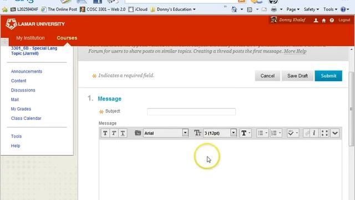The width and height of the screenshot is (355, 200).
Task: Open the Arial font dropdown
Action: 185,133
